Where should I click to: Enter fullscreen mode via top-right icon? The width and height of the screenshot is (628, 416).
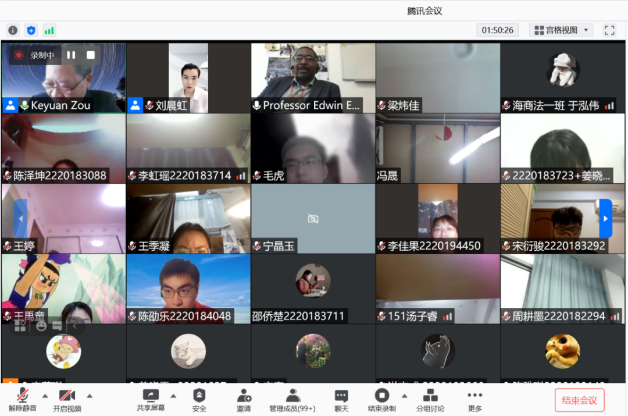click(609, 30)
